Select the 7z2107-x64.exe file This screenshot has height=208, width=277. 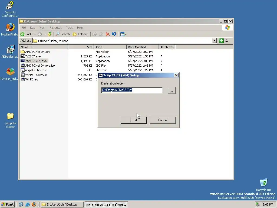[x=34, y=61]
